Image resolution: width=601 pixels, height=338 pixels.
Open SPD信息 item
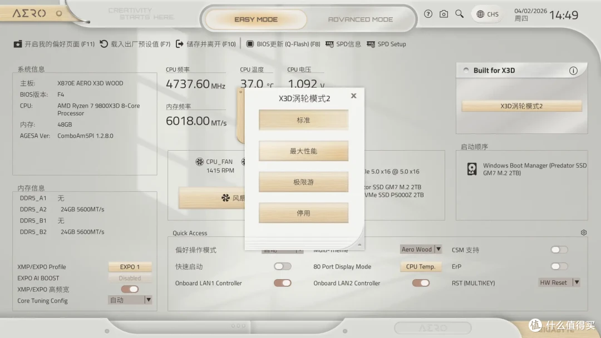tap(343, 44)
